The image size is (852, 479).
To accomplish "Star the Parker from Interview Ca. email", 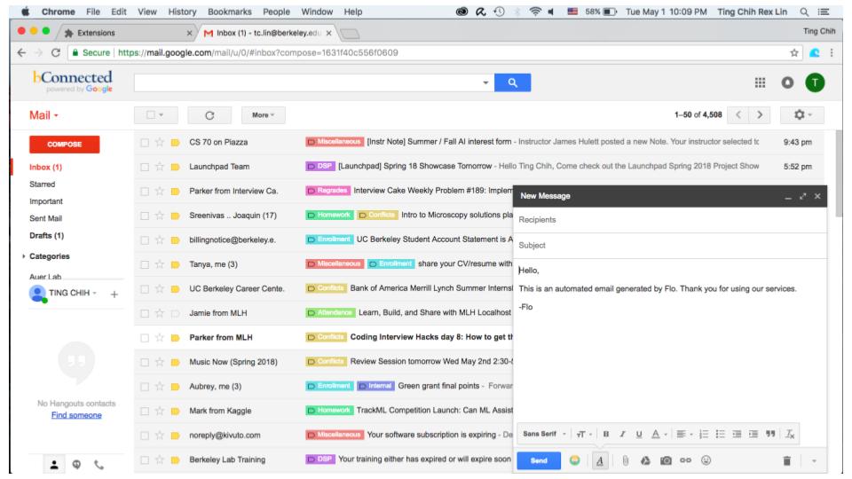I will [x=159, y=192].
